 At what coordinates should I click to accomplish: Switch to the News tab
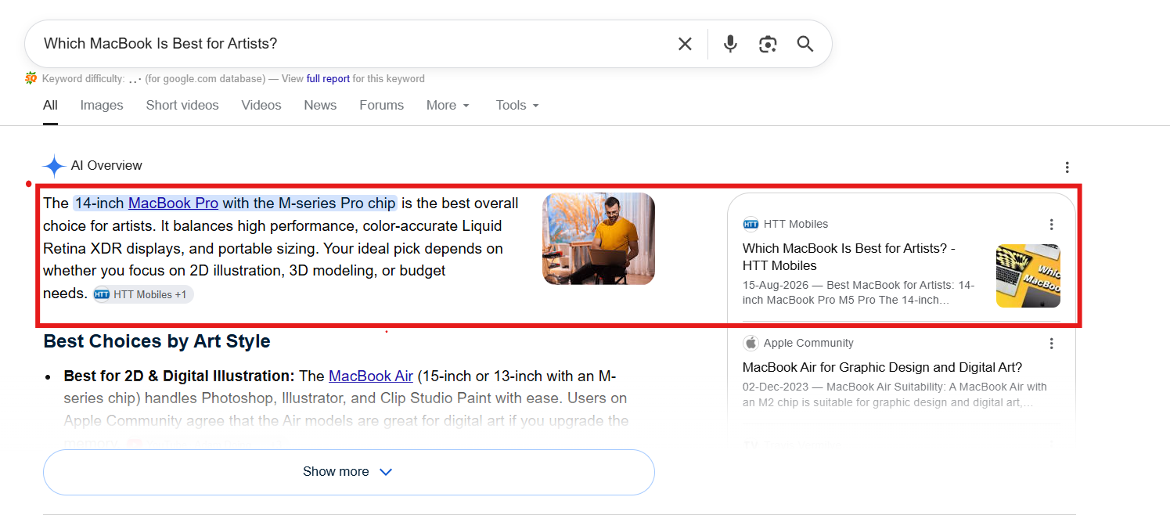(320, 105)
